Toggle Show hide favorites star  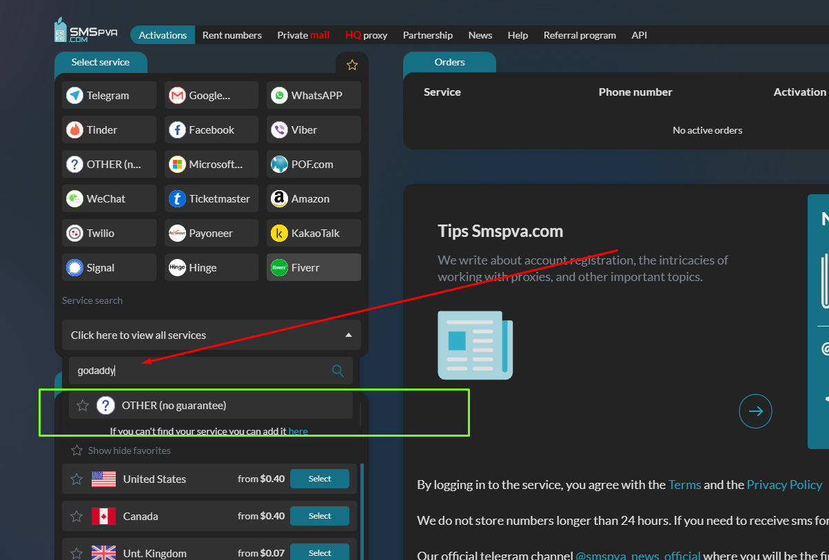tap(77, 450)
